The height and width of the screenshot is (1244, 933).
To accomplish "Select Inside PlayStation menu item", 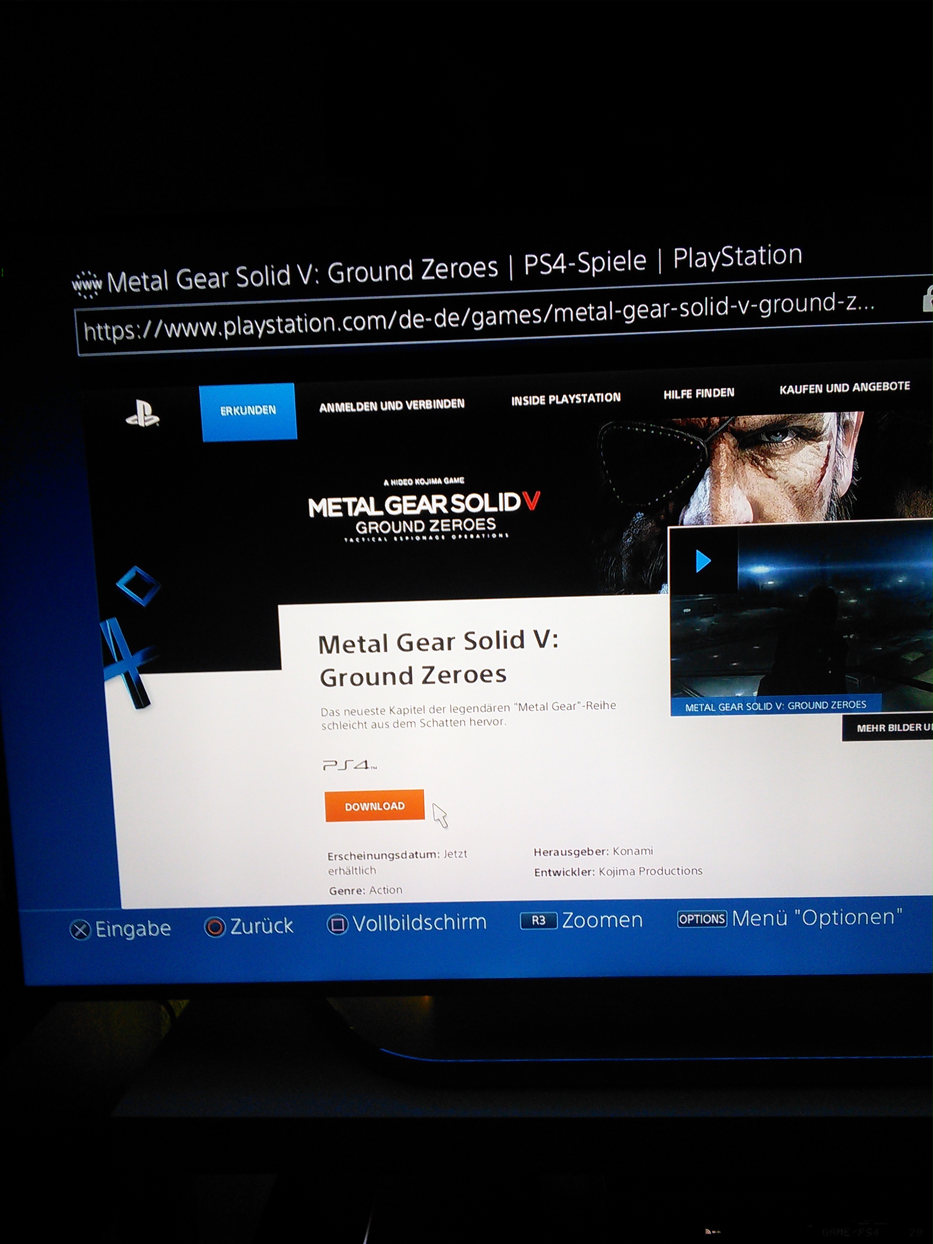I will tap(565, 399).
